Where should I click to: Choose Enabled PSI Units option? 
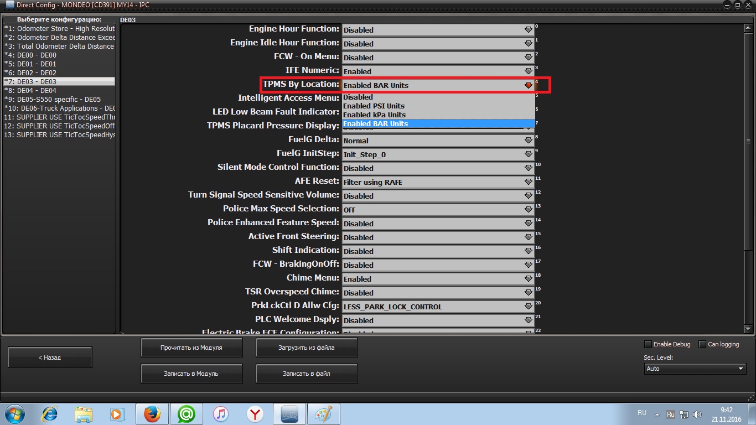tap(374, 106)
